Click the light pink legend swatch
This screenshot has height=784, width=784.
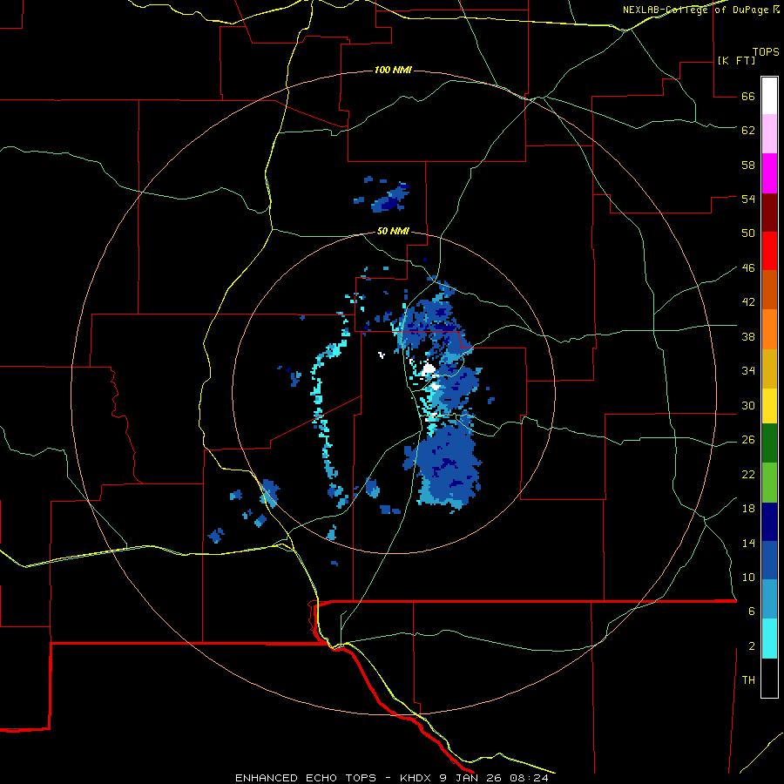pos(769,134)
